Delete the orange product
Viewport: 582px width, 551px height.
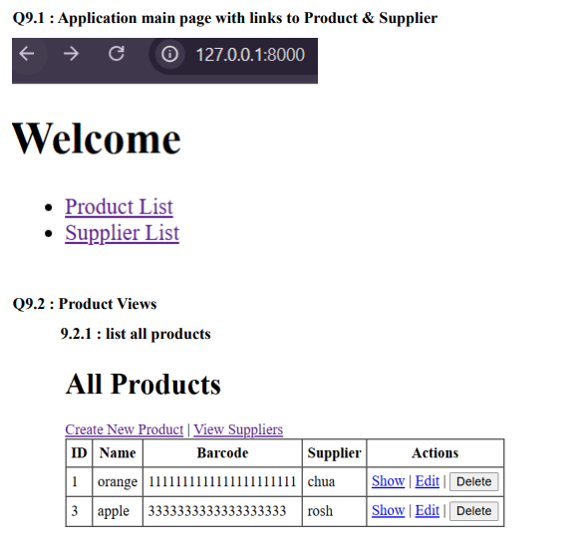[473, 481]
